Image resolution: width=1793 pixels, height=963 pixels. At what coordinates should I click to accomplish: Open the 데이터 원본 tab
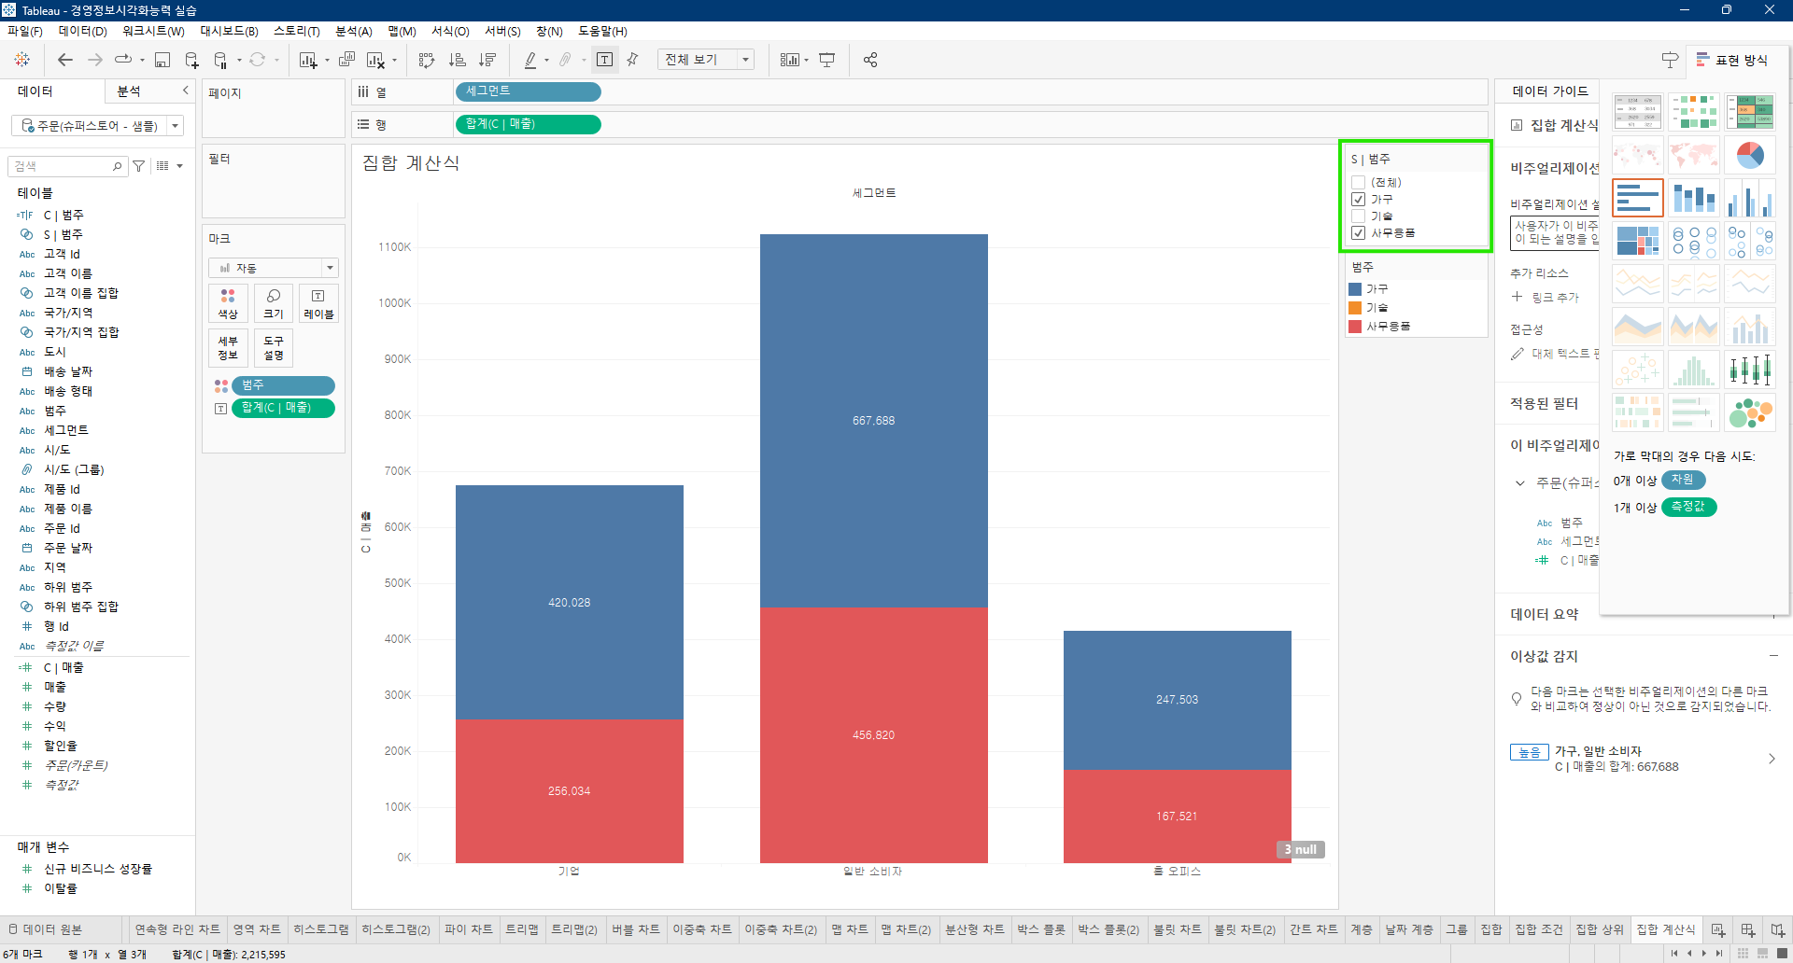52,929
